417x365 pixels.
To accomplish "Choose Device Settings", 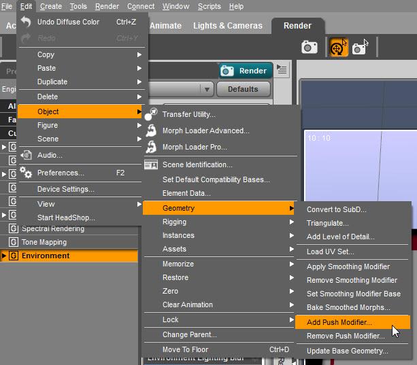I will [x=80, y=189].
